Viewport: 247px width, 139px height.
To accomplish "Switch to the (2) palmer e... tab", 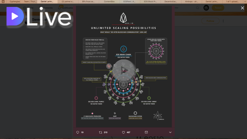I will coord(68,2).
